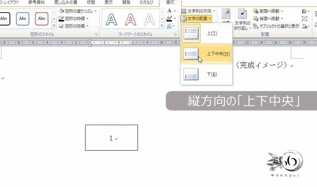Click the Rotate objects icon in 配置 group
Image resolution: width=317 pixels, height=187 pixels.
point(305,26)
